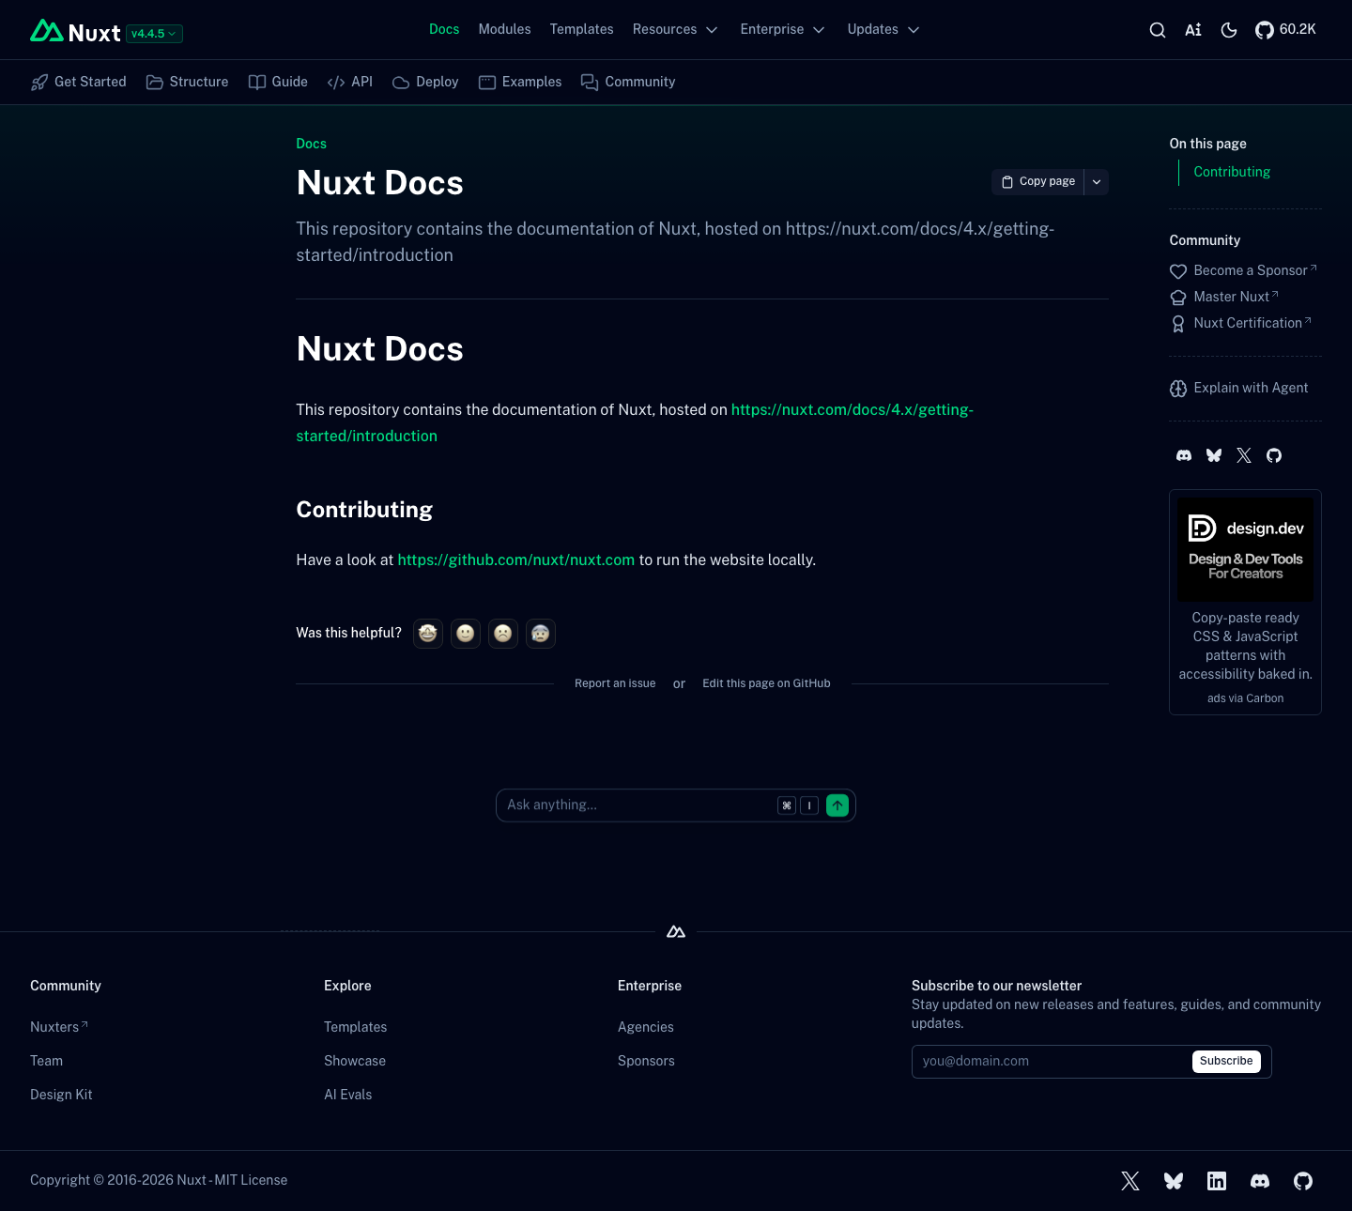Click Report an issue link

[x=615, y=683]
